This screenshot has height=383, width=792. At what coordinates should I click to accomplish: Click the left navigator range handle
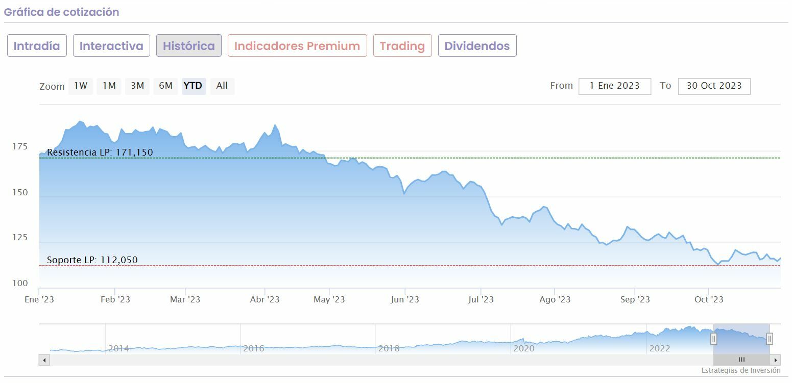[714, 339]
